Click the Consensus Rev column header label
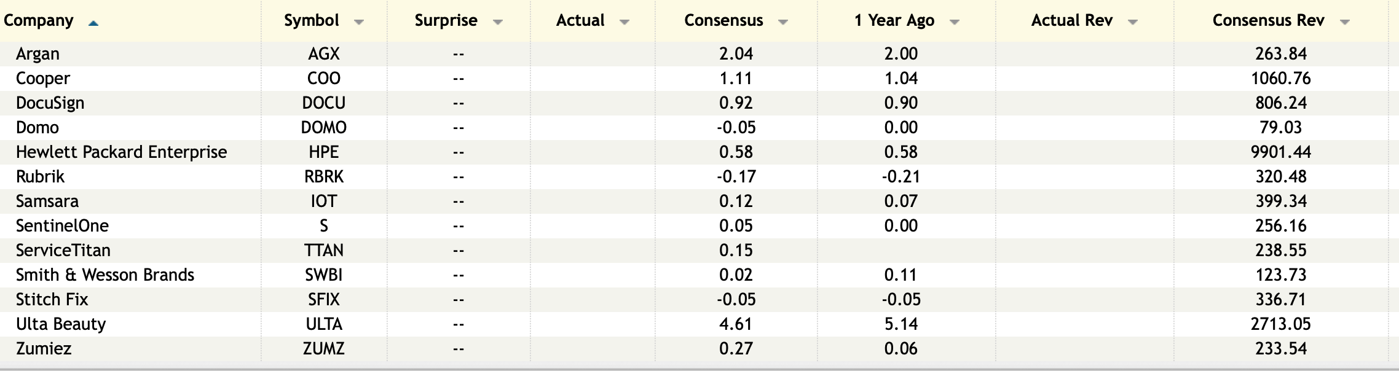This screenshot has height=371, width=1399. pyautogui.click(x=1268, y=20)
